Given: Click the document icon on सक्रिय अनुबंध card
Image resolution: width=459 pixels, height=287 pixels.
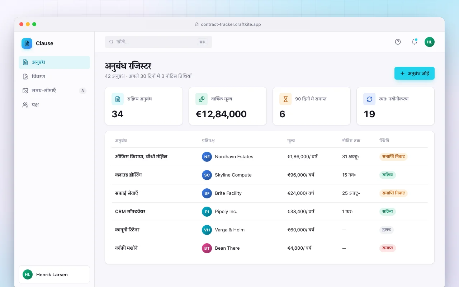Looking at the screenshot, I should click(118, 99).
